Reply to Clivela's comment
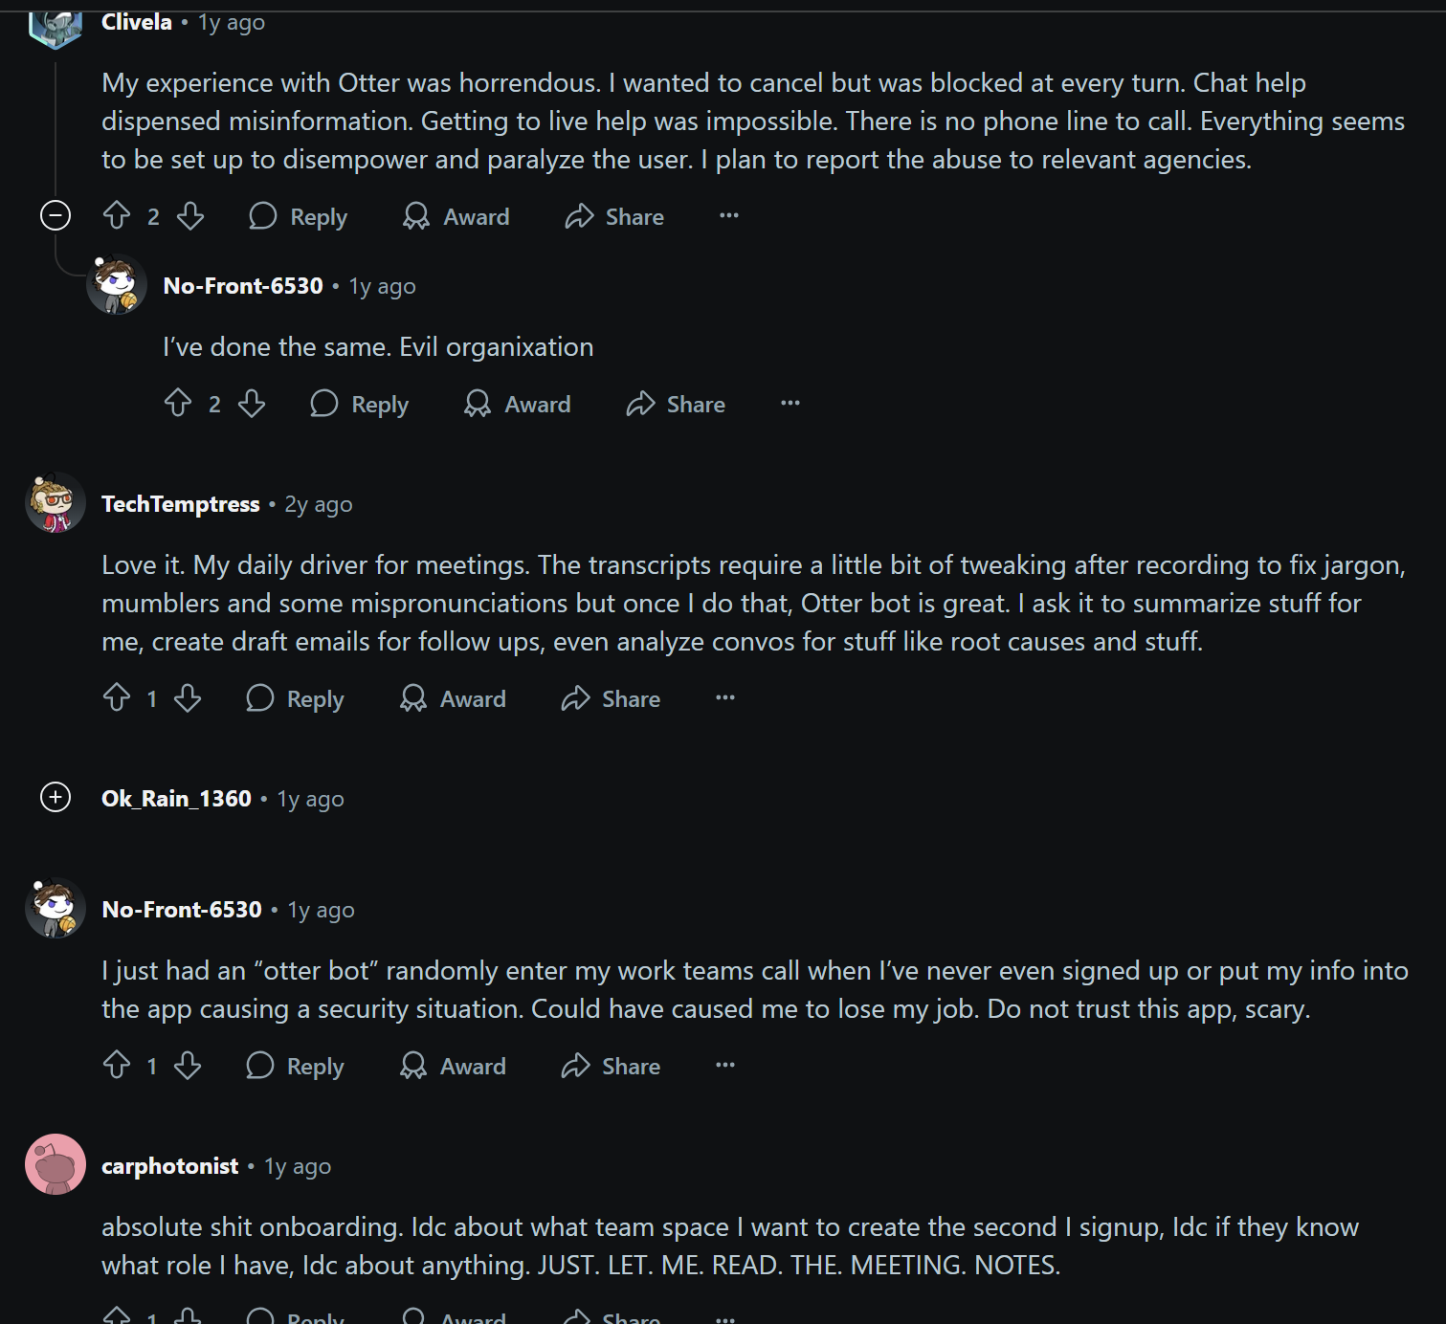The width and height of the screenshot is (1446, 1324). [298, 216]
